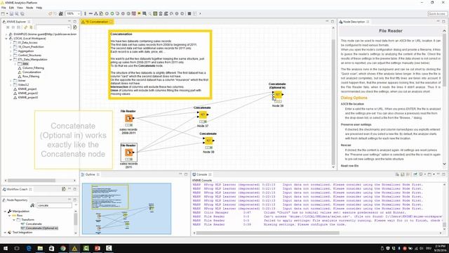
Task: Collapse the ETL_Data_Manipulation folder
Action: coord(11,59)
